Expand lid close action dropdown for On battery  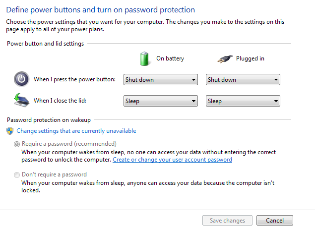tap(161, 101)
